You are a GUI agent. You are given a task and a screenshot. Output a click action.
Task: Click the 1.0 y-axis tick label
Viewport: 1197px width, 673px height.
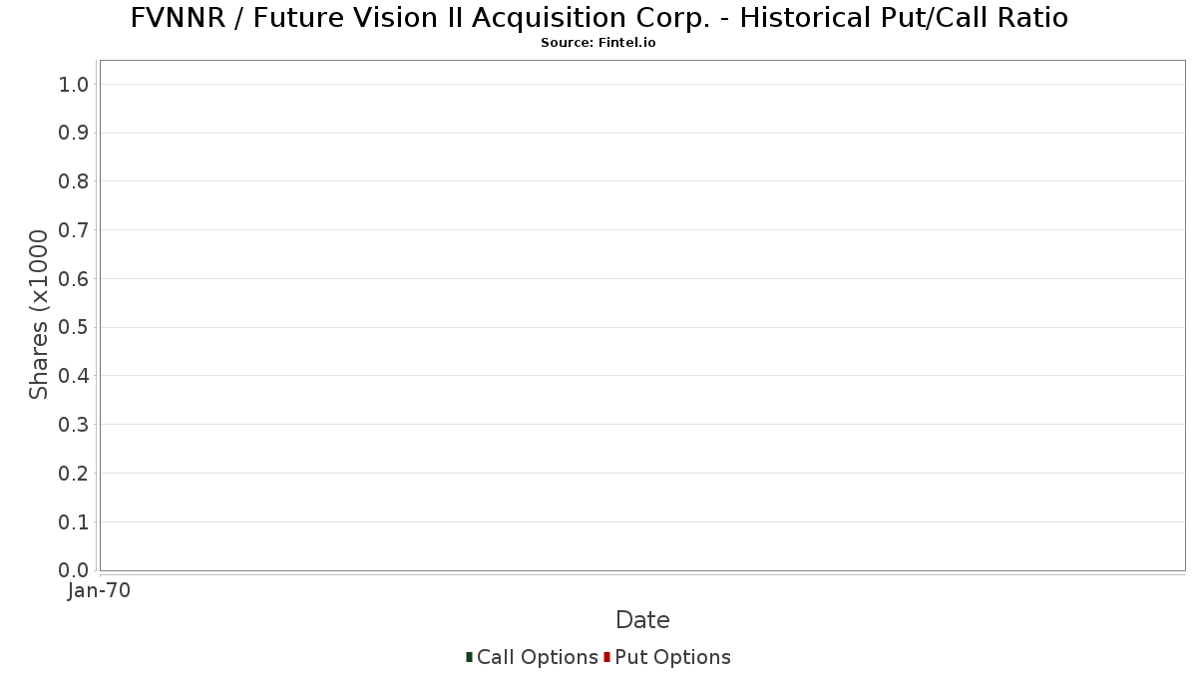74,84
